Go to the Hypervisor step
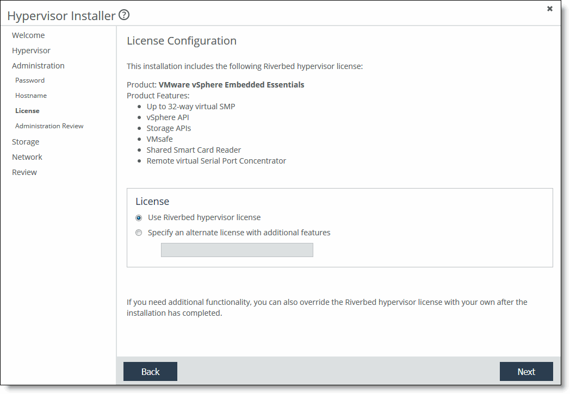Screen dimensions: 570x394 [x=31, y=51]
